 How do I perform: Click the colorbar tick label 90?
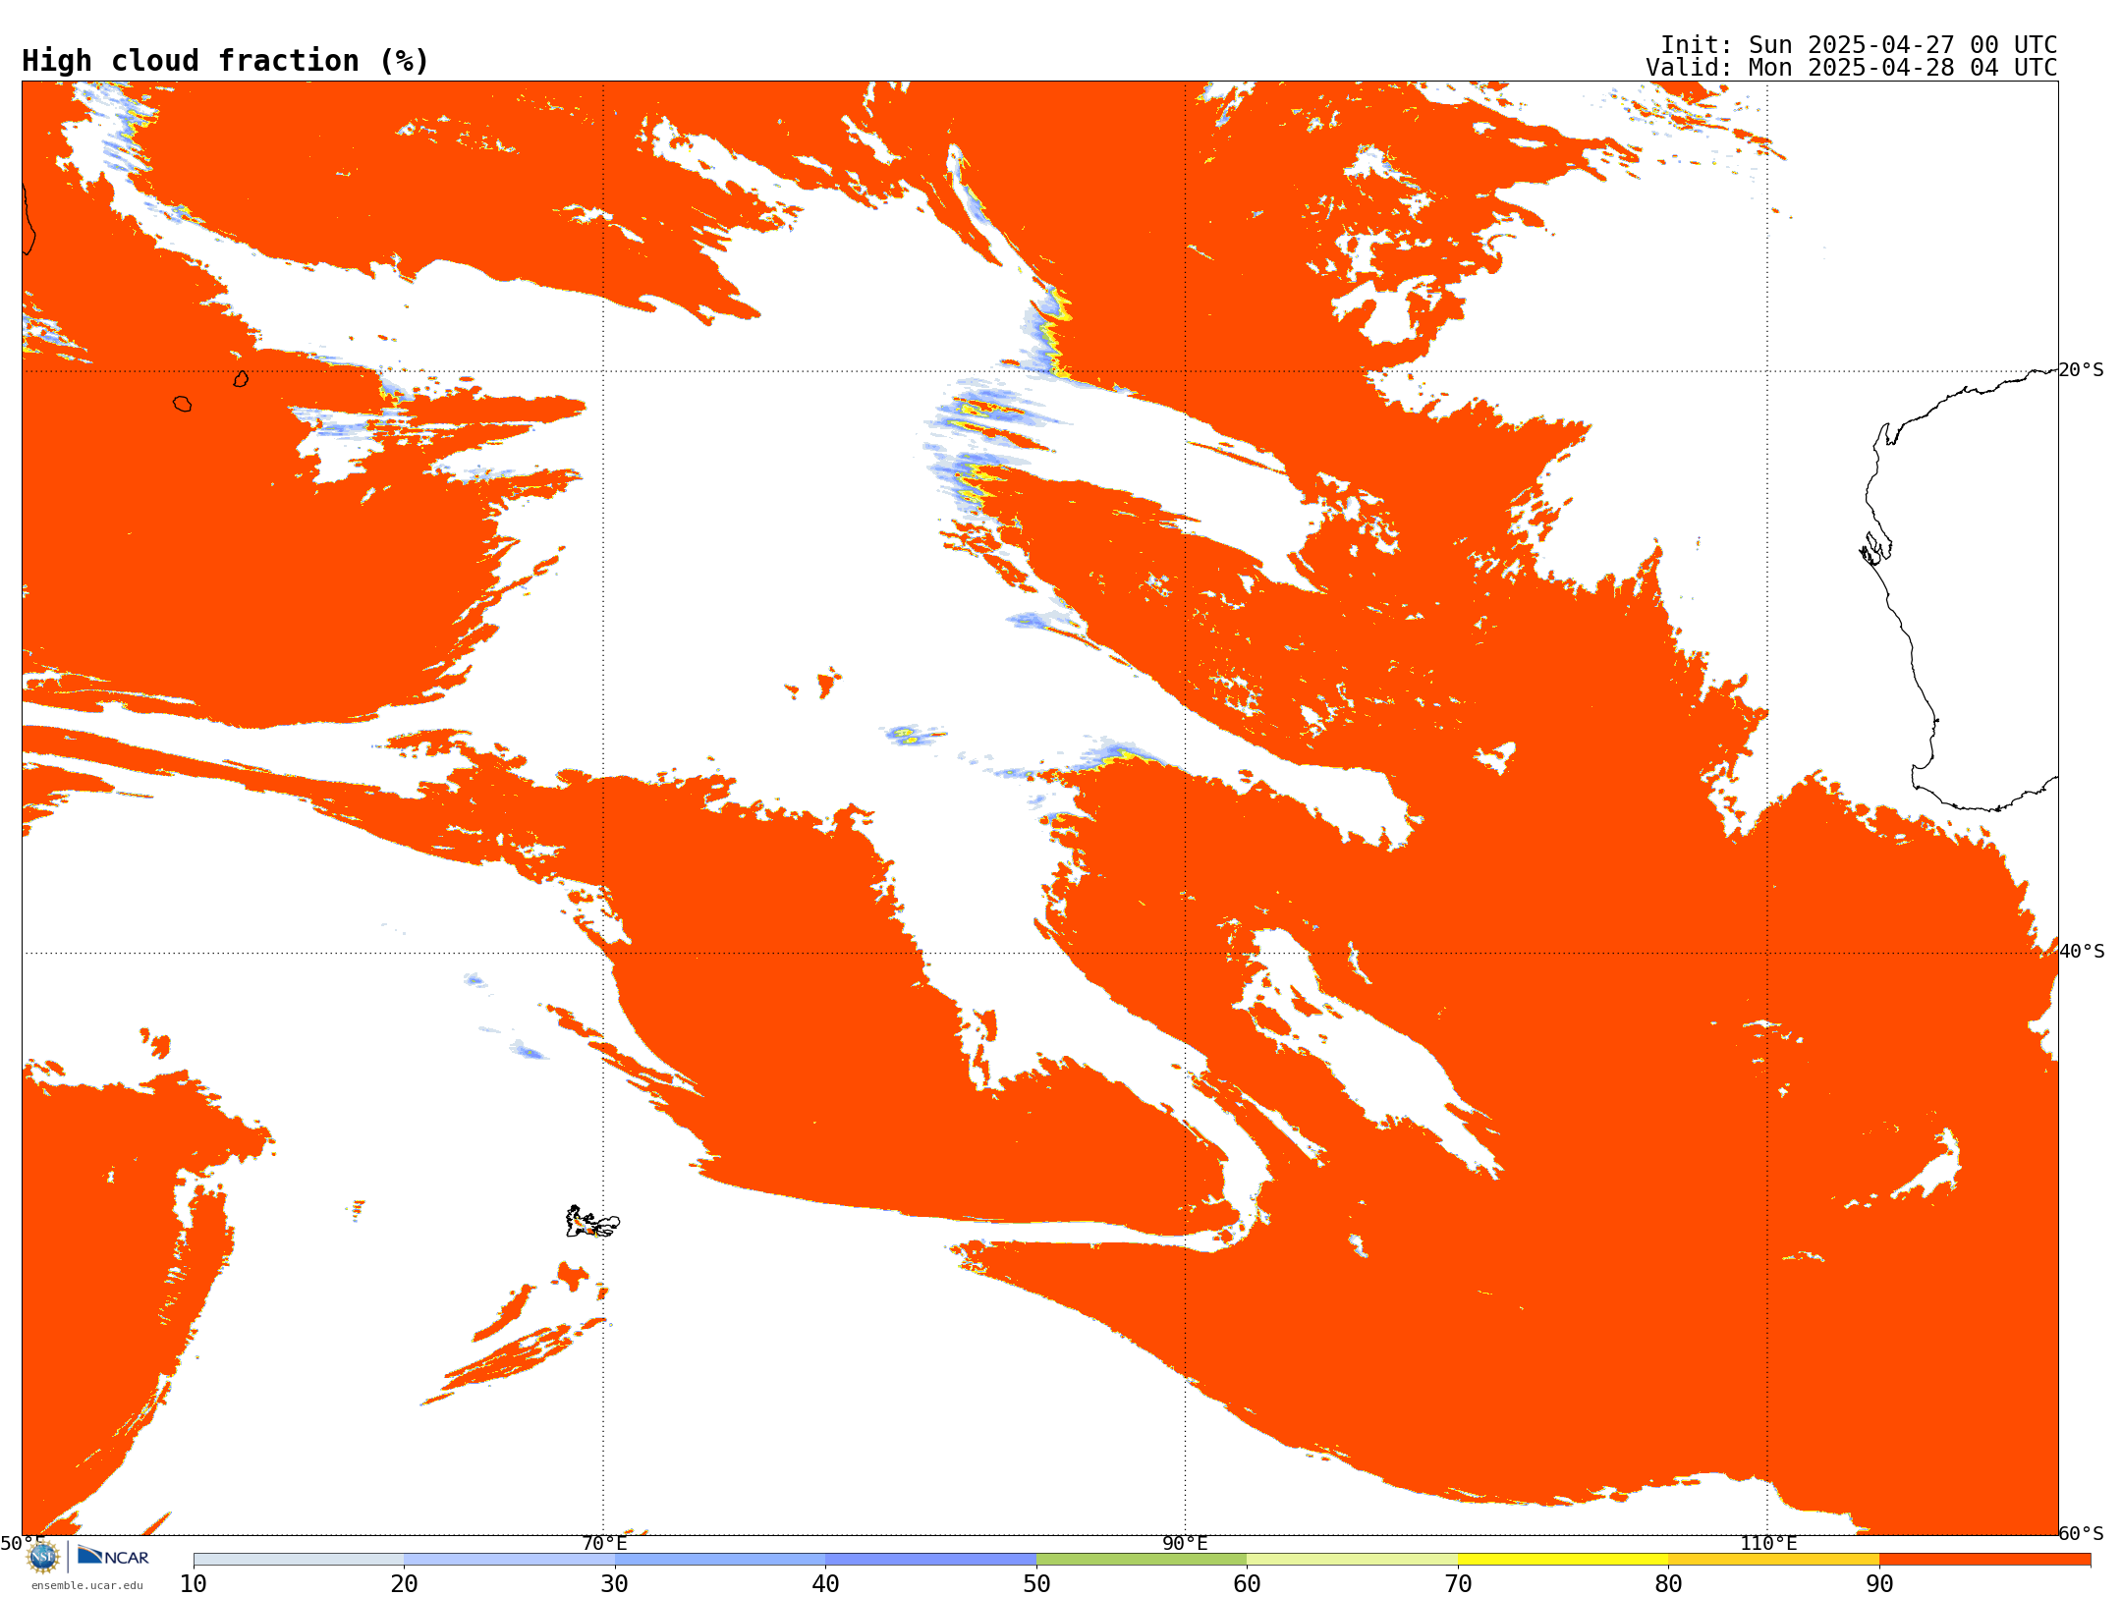tap(1879, 1584)
